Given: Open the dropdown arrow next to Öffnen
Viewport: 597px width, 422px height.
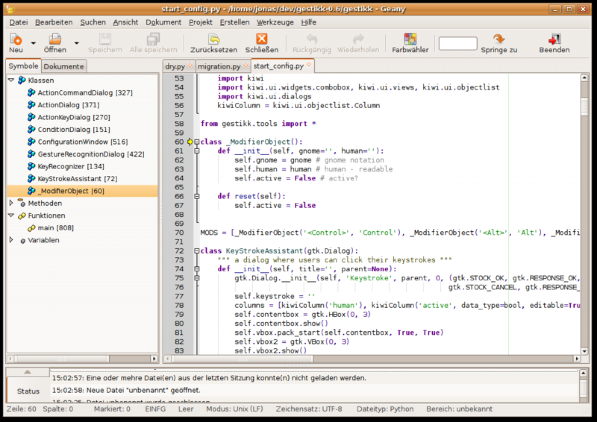Looking at the screenshot, I should tap(76, 43).
